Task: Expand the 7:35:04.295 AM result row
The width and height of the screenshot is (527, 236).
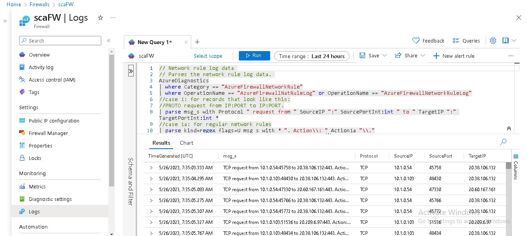Action: (151, 179)
